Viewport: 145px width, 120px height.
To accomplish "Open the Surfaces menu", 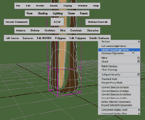I will (28, 38).
